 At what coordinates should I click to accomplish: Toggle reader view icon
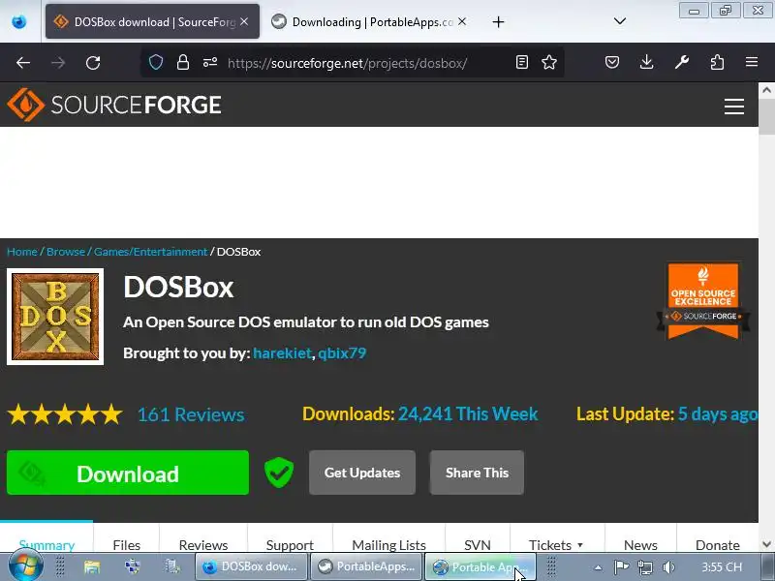522,62
